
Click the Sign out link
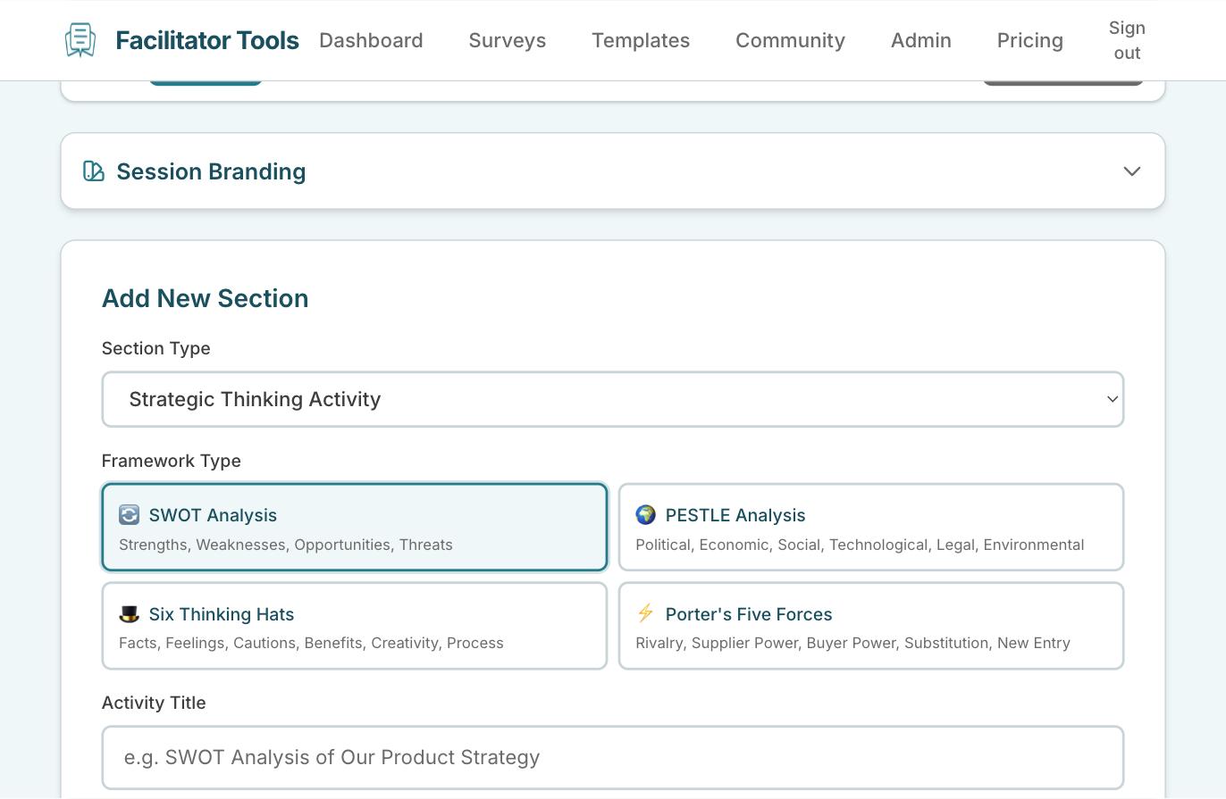[x=1127, y=40]
